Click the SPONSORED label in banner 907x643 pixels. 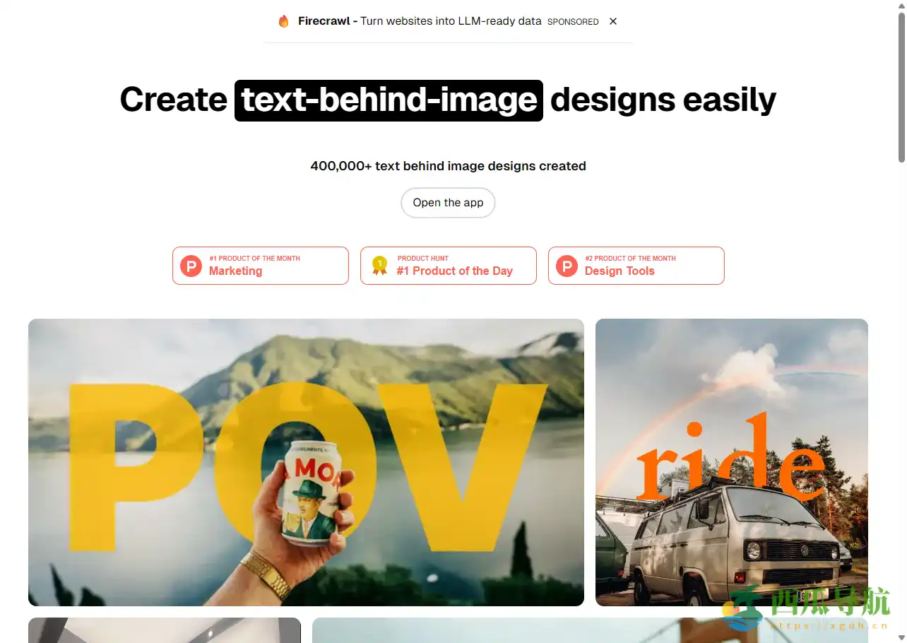[573, 22]
